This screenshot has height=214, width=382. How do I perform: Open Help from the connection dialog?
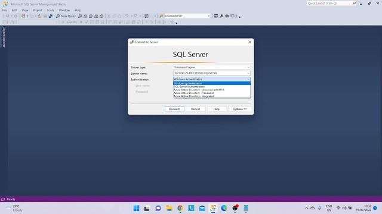tap(217, 109)
